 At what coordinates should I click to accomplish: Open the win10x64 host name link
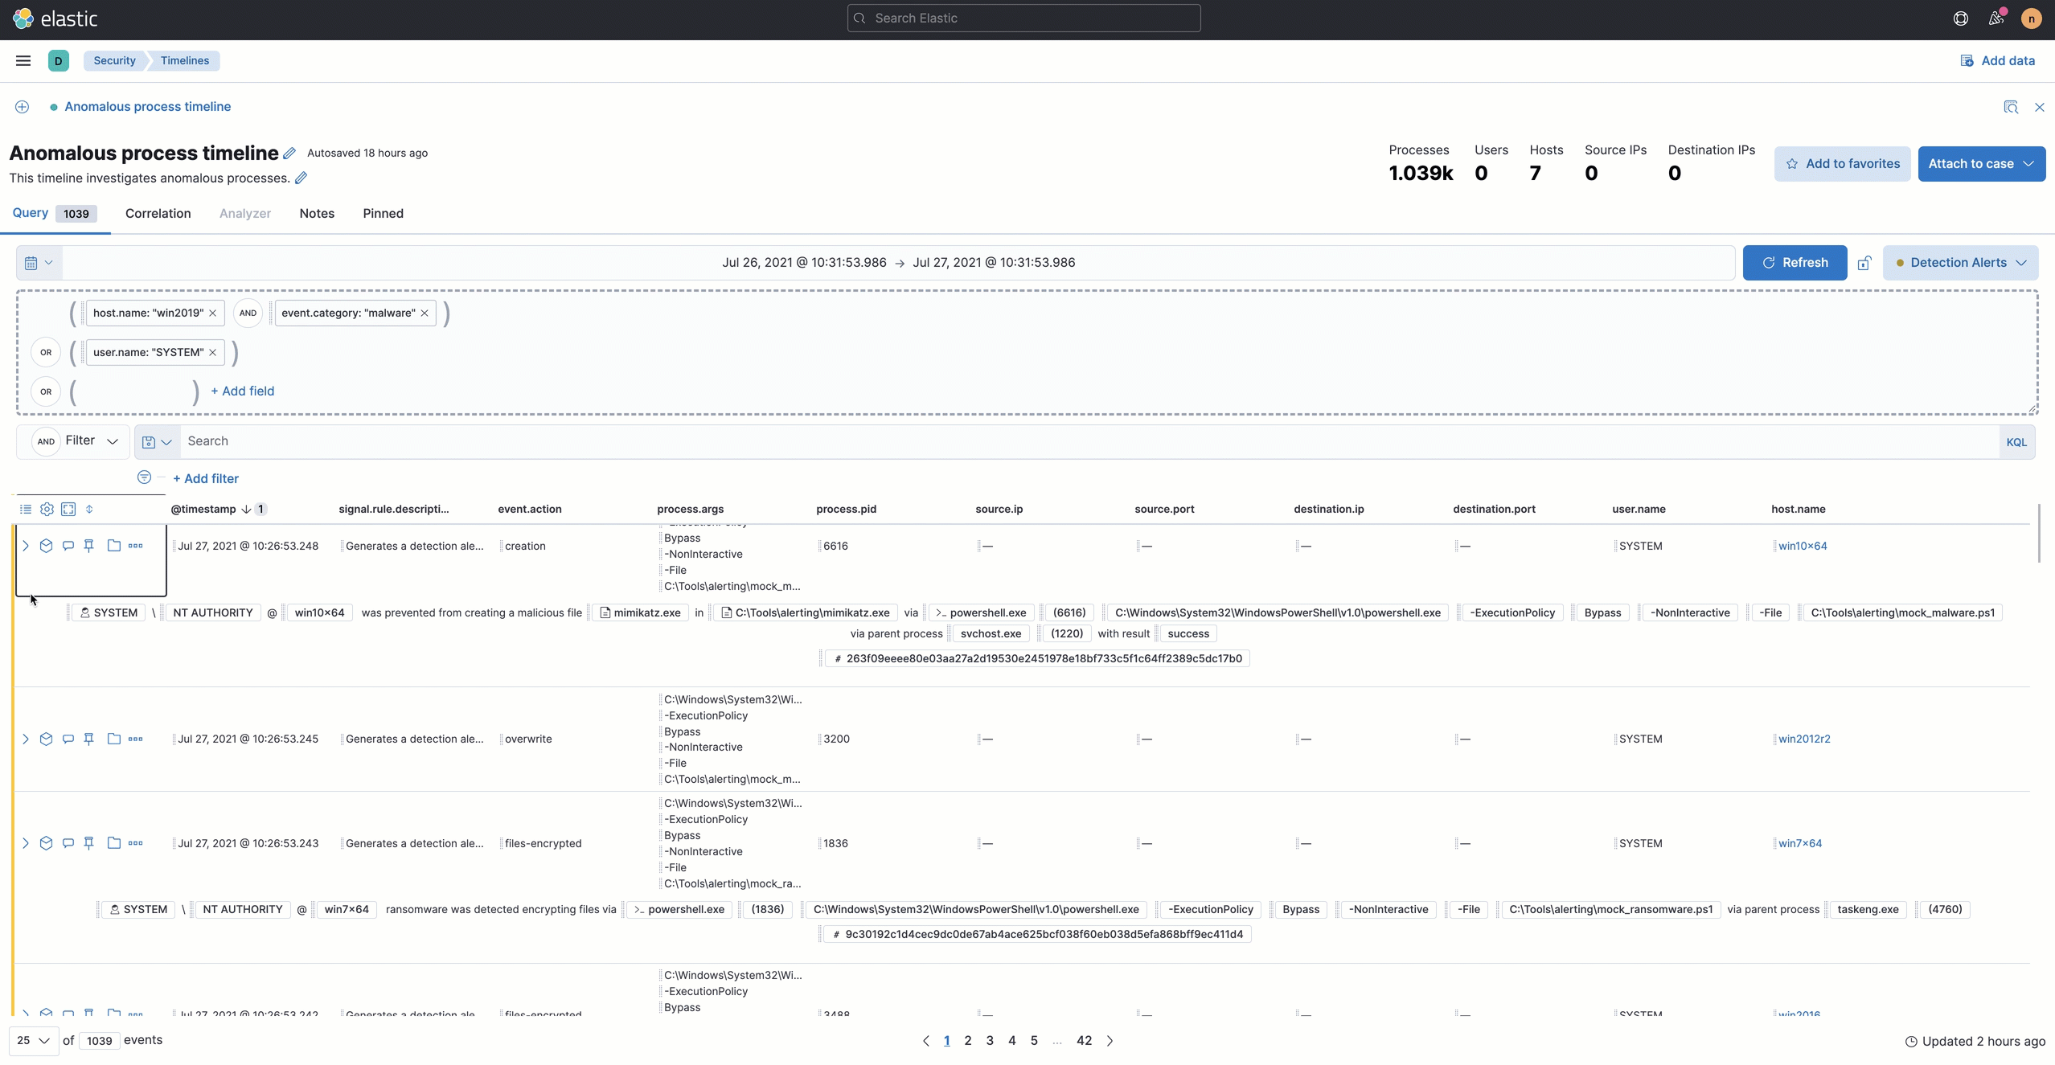(x=1803, y=546)
